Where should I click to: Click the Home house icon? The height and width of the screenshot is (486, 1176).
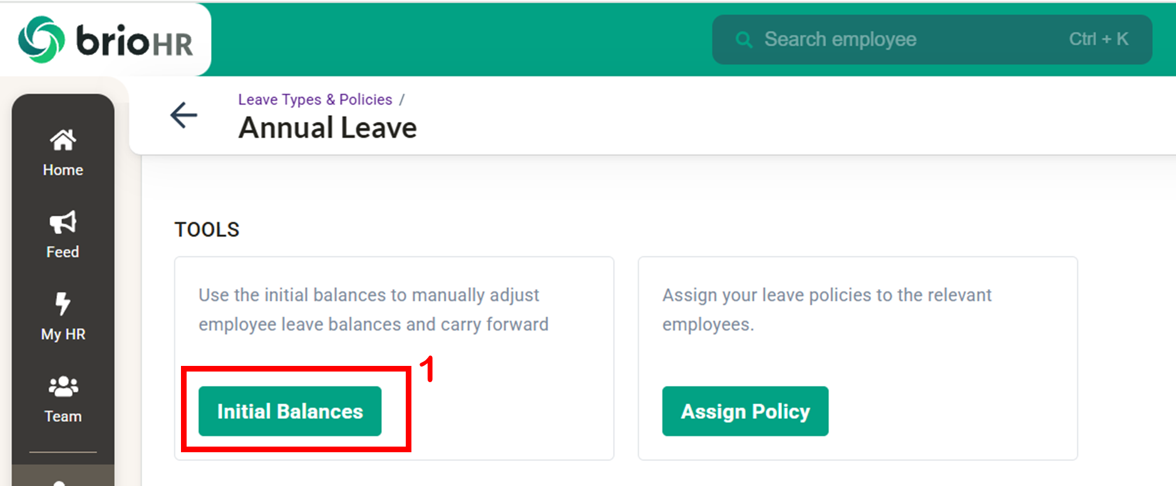pos(63,140)
